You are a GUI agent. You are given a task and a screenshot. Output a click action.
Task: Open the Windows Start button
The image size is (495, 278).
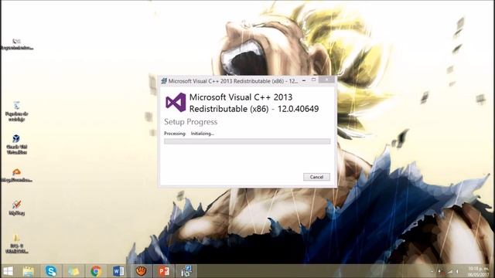8,271
